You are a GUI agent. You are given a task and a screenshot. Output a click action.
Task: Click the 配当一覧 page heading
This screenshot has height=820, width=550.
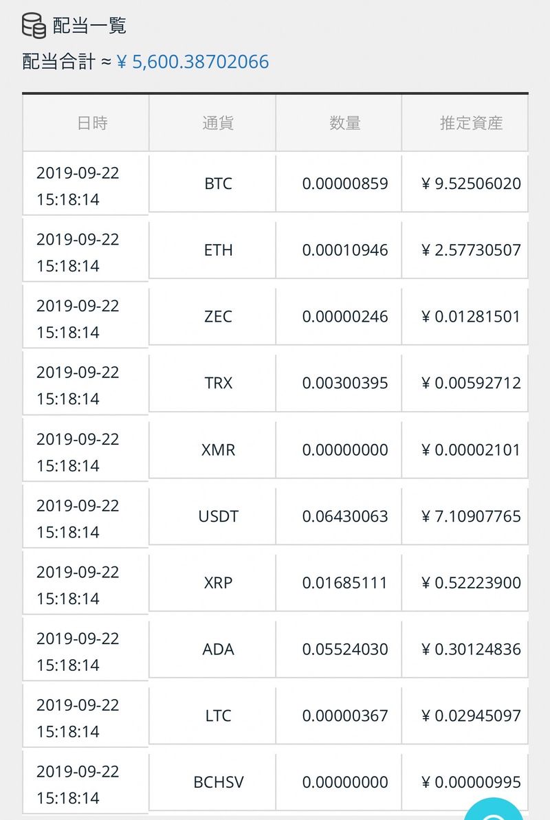[x=90, y=26]
